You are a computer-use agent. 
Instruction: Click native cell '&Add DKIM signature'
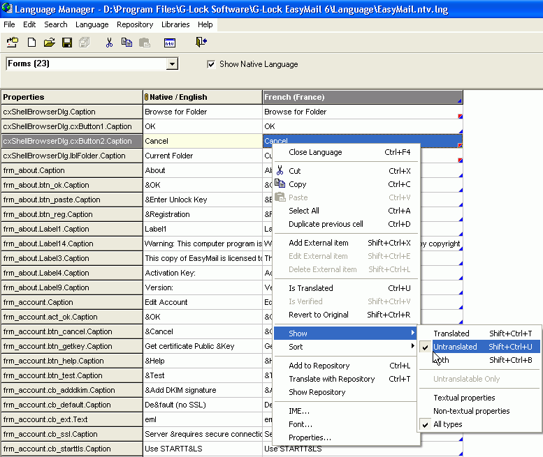(203, 390)
